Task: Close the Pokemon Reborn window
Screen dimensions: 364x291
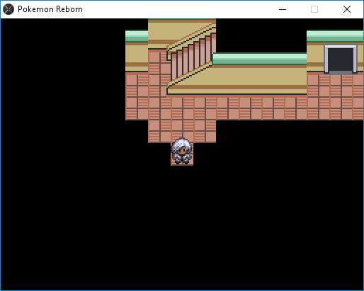Action: (347, 9)
